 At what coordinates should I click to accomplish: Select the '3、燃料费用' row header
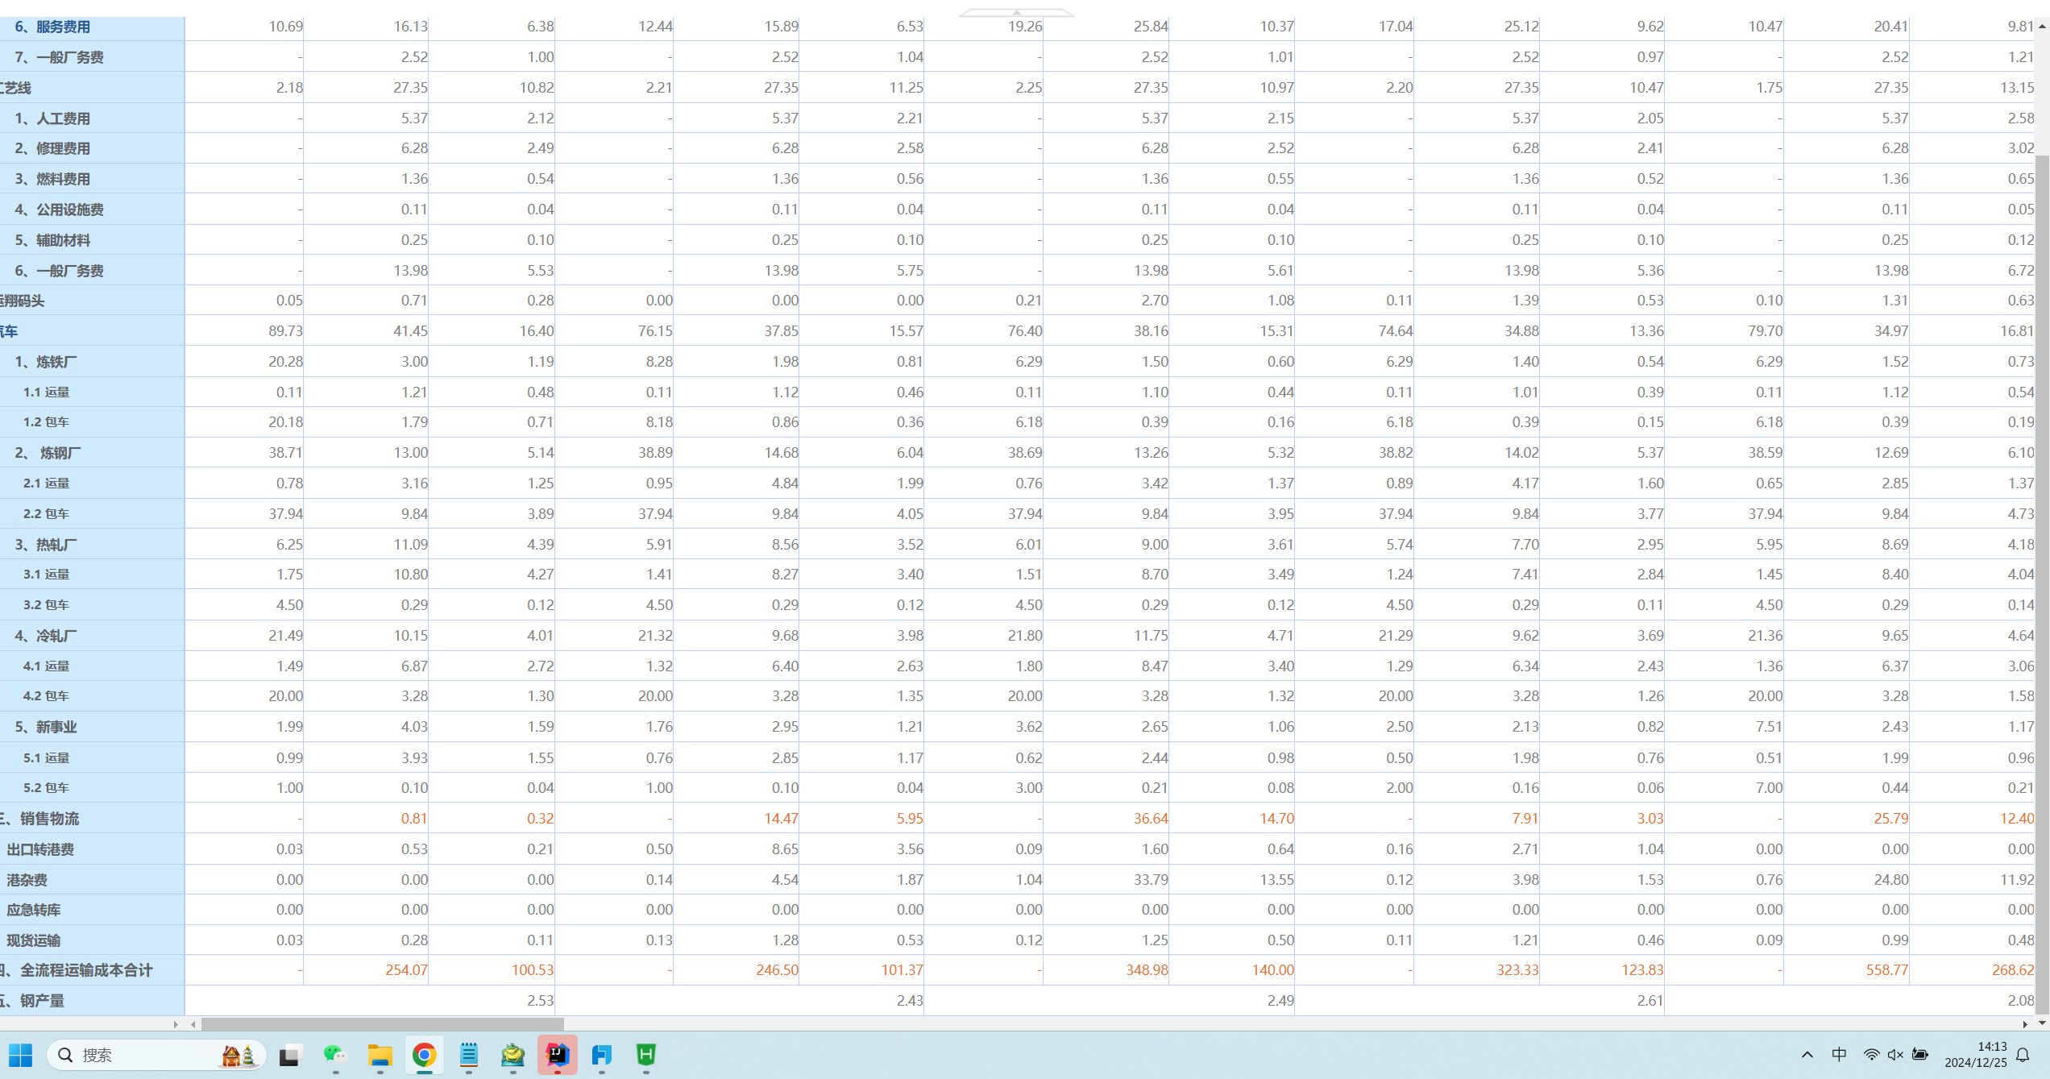point(93,179)
